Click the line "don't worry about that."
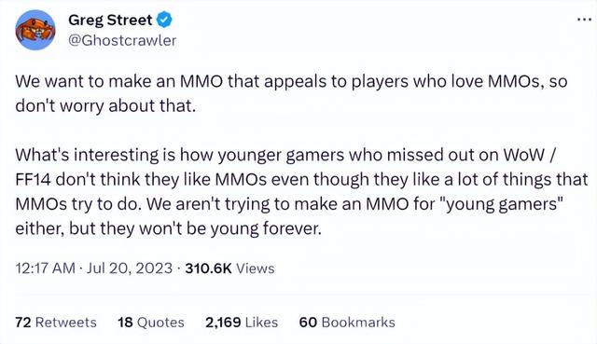Viewport: 597px width, 344px height. point(105,105)
